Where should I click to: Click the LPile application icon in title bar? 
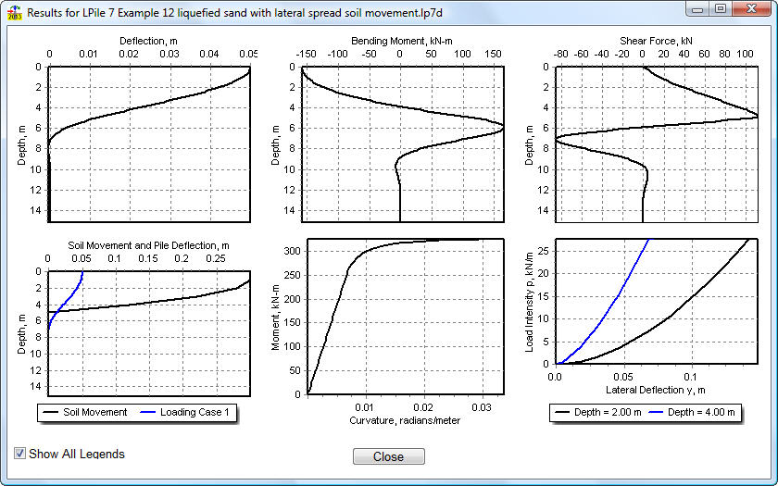[13, 9]
